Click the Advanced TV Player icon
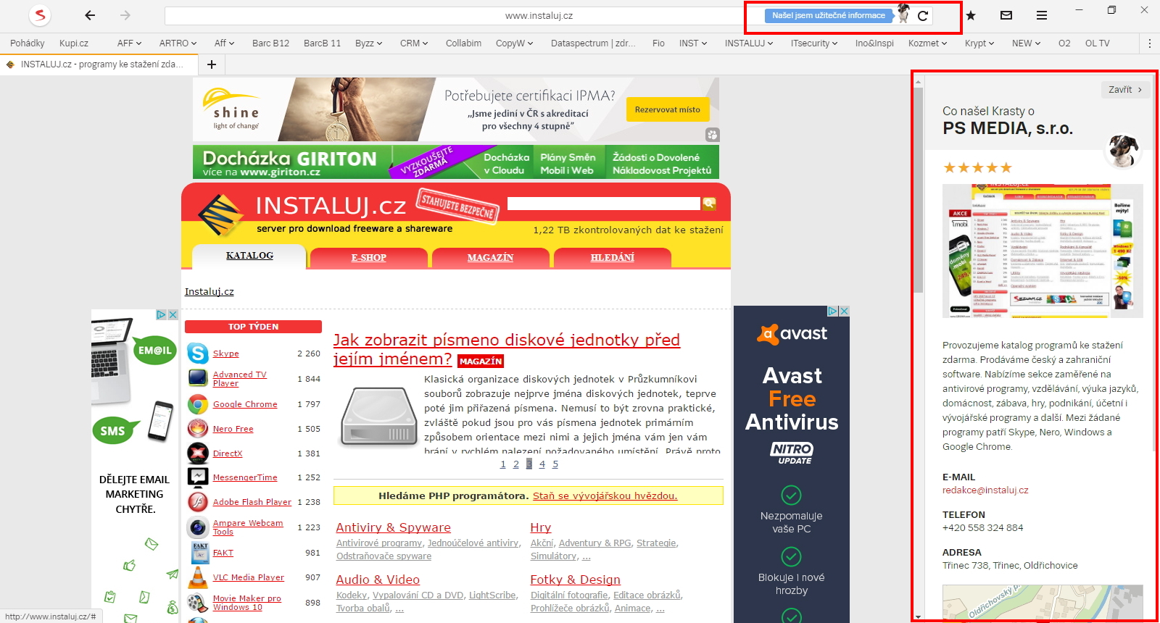Image resolution: width=1160 pixels, height=623 pixels. (198, 378)
